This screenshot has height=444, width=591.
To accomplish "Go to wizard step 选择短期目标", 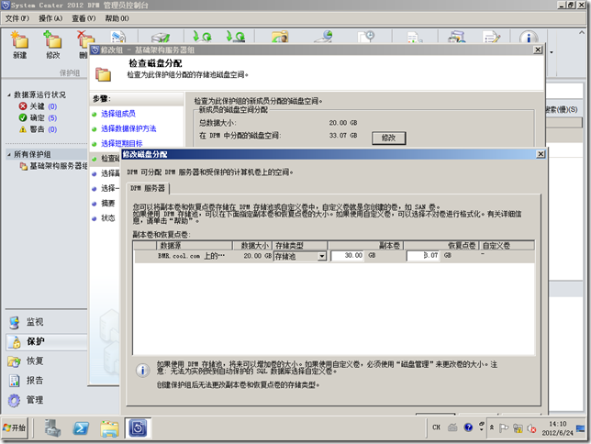I will point(122,144).
